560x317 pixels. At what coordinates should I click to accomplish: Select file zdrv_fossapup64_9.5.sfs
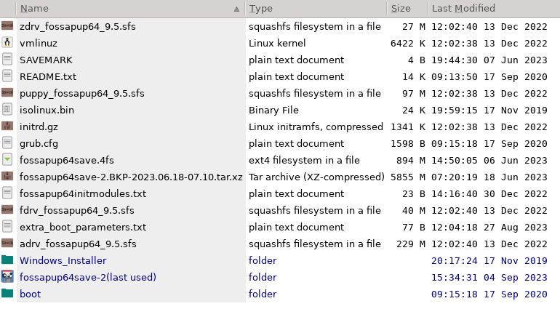click(x=78, y=26)
